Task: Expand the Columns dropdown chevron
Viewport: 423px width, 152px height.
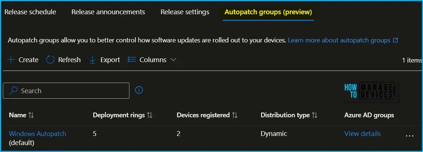Action: 173,60
